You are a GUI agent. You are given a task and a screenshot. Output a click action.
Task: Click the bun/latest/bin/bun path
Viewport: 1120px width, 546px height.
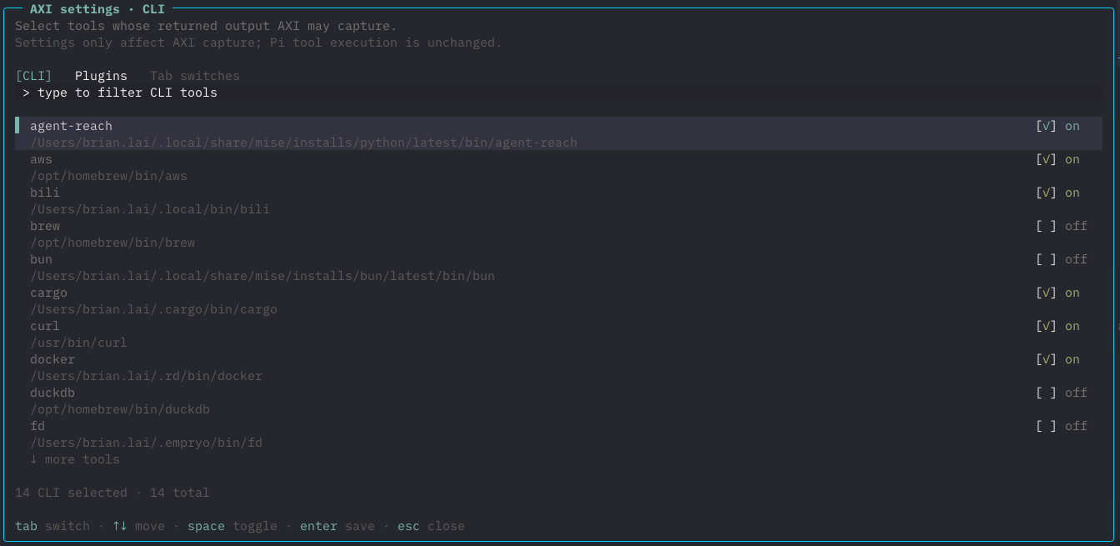tap(262, 276)
